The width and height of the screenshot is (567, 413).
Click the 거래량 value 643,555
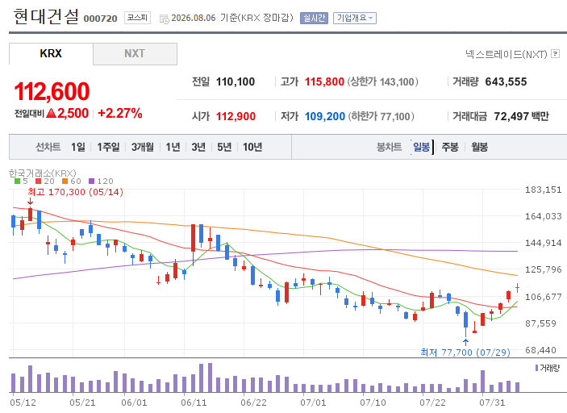[506, 81]
